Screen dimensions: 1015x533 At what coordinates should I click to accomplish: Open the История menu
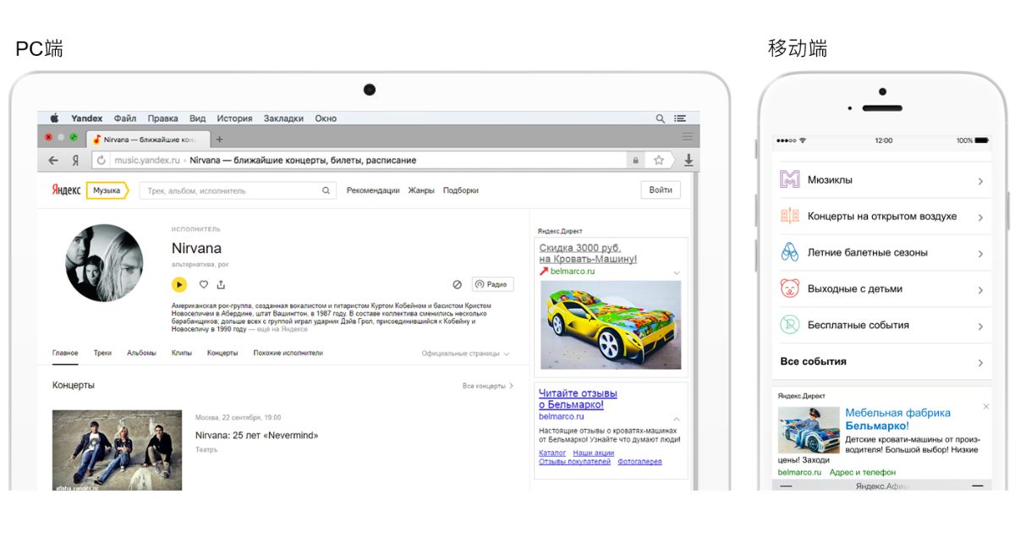235,118
